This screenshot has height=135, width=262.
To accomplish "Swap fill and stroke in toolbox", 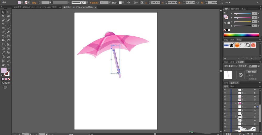I will [9, 69].
